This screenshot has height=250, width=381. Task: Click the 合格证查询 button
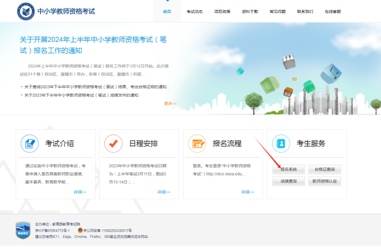click(325, 169)
